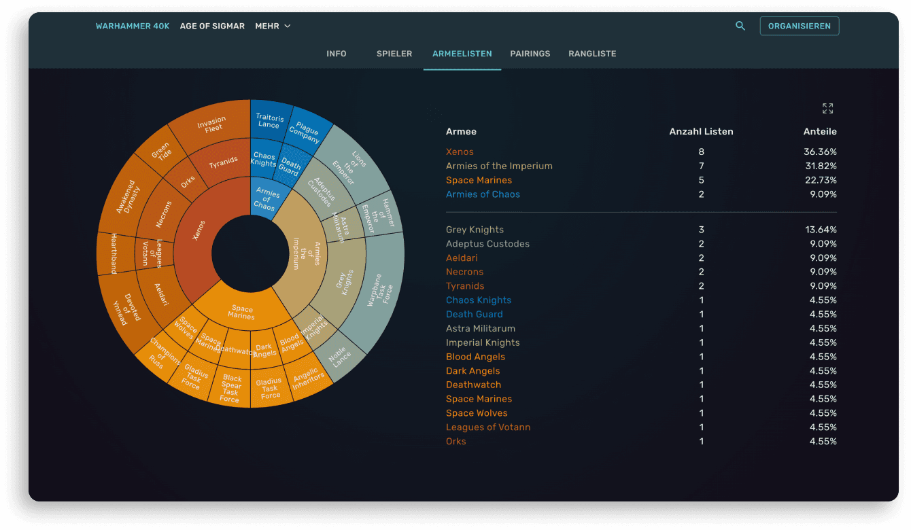Click Grey Knights in the army table
Viewport: 911px width, 530px height.
click(475, 230)
